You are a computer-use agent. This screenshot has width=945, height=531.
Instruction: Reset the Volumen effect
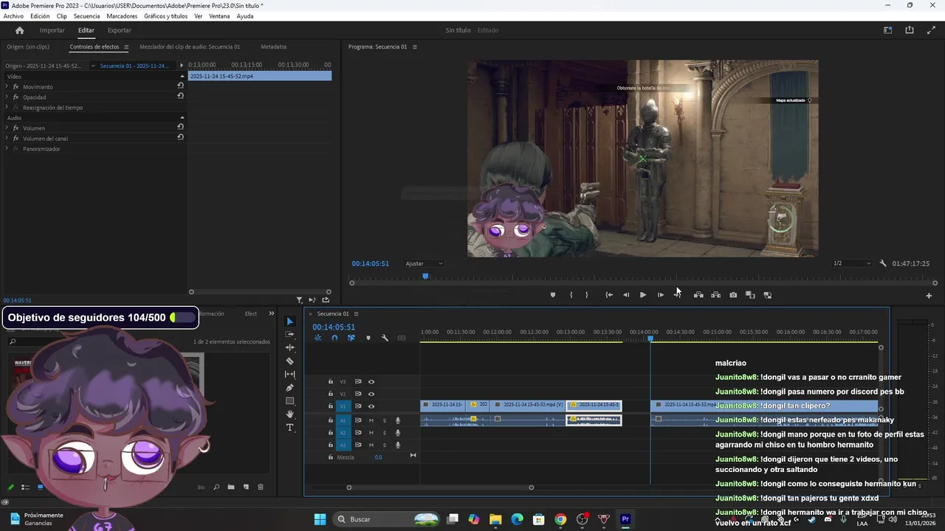(x=180, y=127)
